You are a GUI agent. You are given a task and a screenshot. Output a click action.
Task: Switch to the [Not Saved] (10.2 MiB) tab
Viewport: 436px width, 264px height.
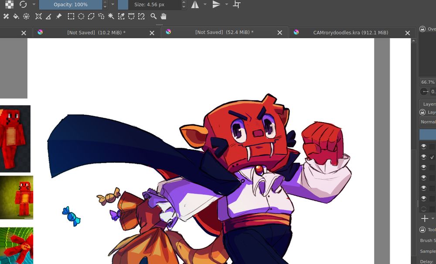96,33
